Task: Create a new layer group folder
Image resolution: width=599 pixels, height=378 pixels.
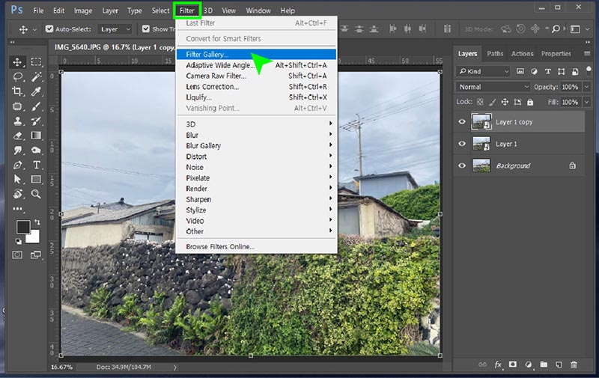Action: (544, 365)
